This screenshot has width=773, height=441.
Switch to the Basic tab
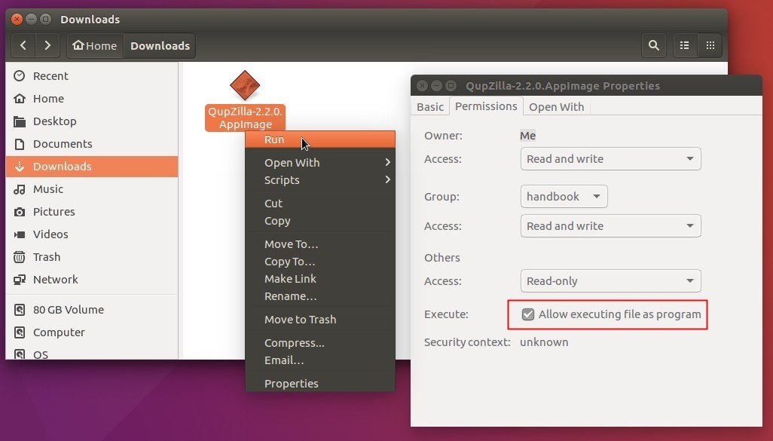click(x=430, y=106)
